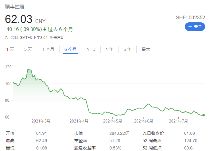Click the 昨日收盘价 value 61.88
This screenshot has height=151, width=214.
point(189,133)
